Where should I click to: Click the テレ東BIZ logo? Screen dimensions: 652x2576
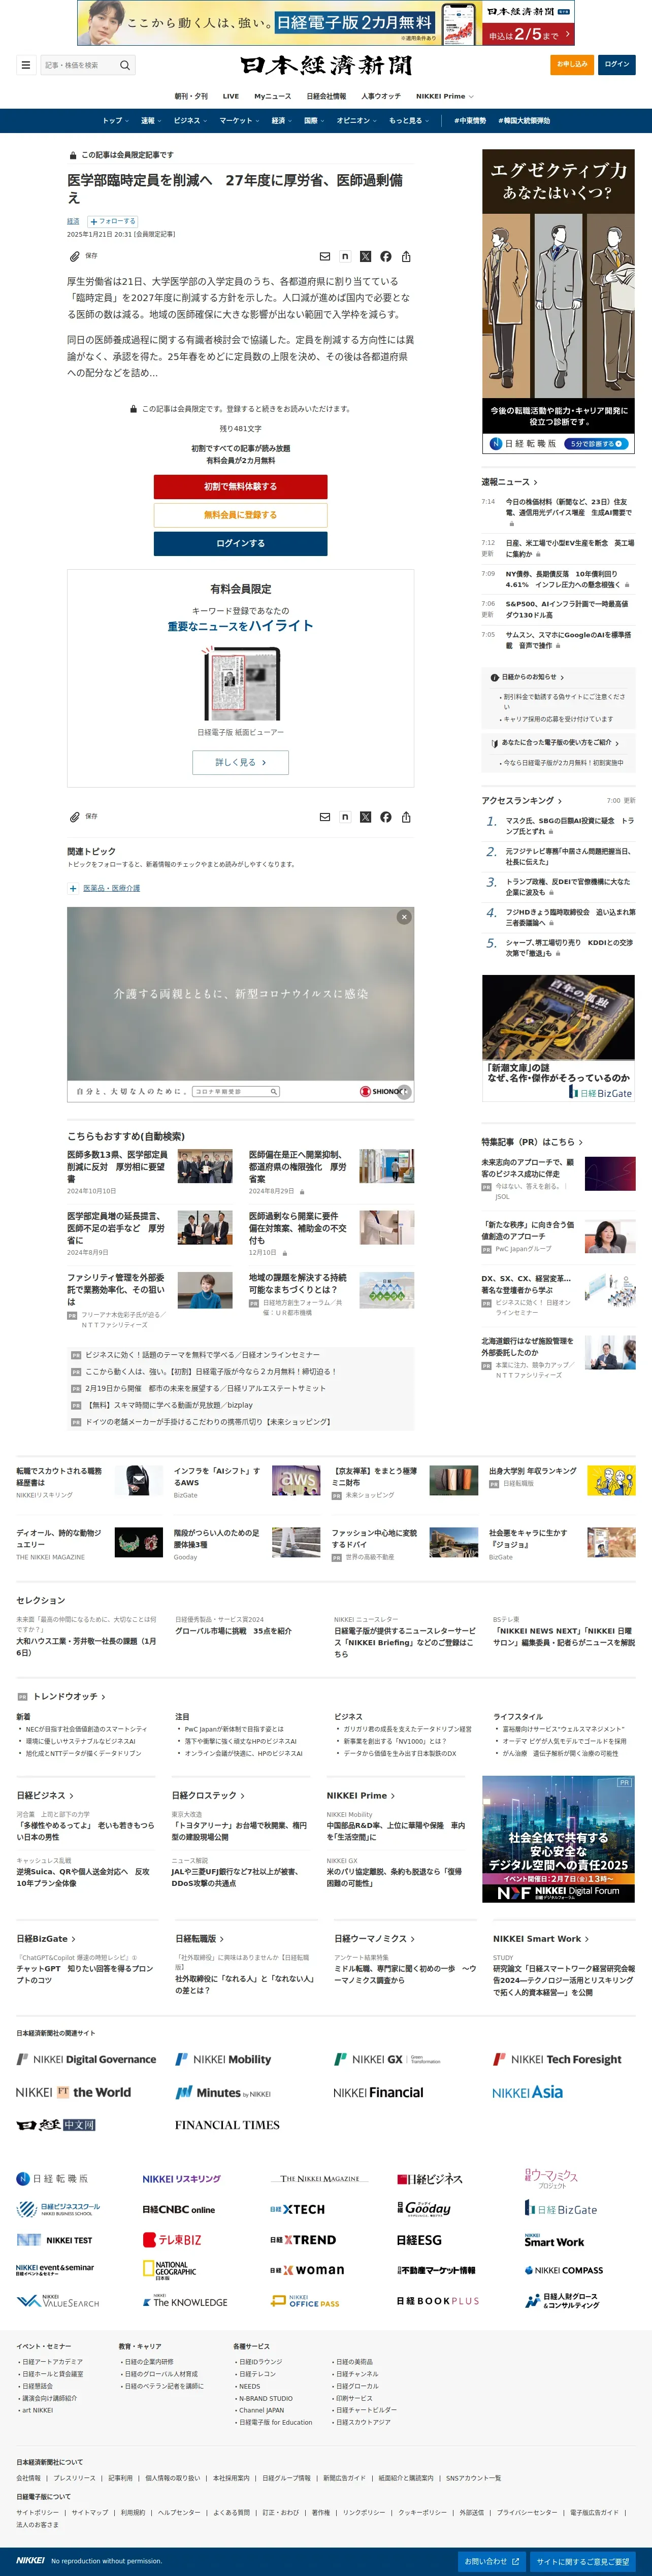[x=171, y=2239]
